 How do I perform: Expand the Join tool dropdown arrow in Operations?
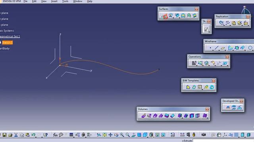coord(197,65)
